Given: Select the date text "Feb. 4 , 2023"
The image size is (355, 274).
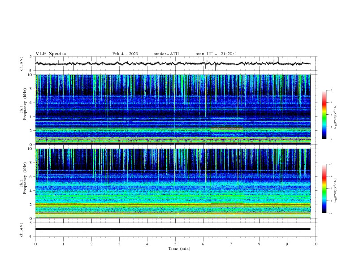Looking at the screenshot, I should (125, 54).
